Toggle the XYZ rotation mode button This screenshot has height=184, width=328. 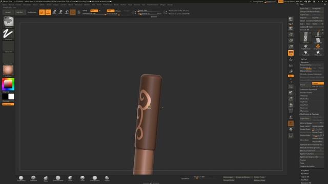tap(291, 76)
